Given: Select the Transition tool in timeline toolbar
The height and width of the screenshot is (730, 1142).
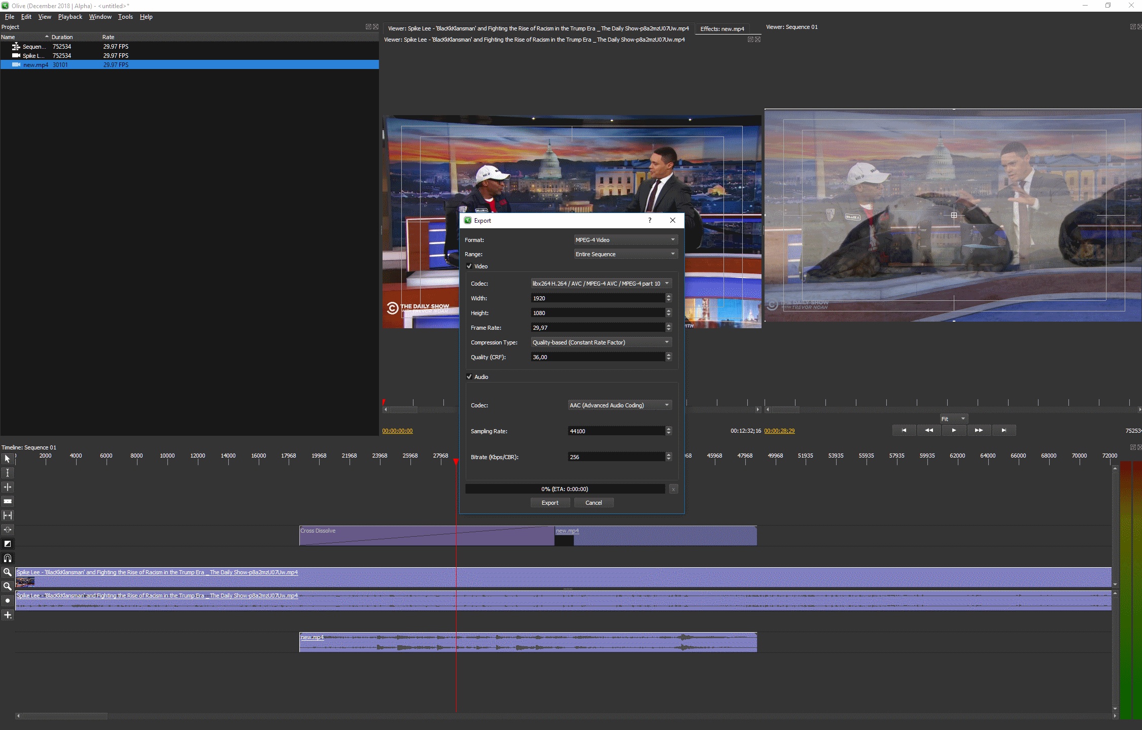Looking at the screenshot, I should [x=8, y=544].
